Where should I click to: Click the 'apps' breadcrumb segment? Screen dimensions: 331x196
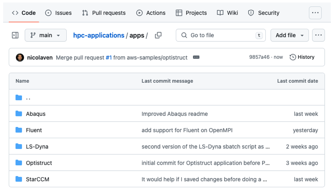point(137,35)
